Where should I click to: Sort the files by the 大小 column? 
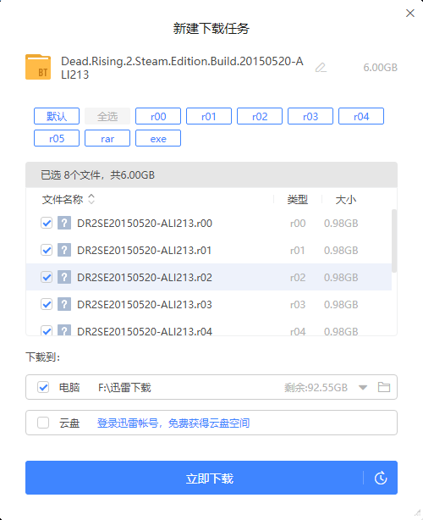[x=345, y=200]
